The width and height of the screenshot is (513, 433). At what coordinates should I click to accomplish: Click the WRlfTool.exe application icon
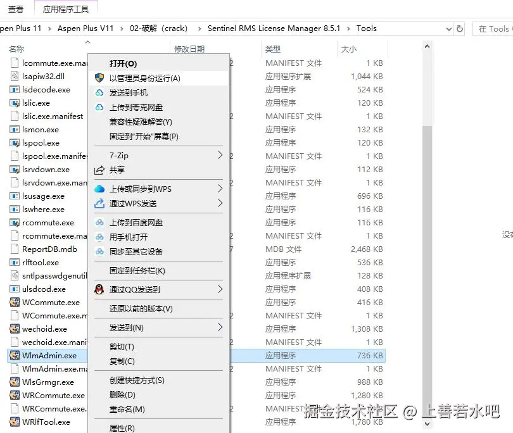(15, 422)
